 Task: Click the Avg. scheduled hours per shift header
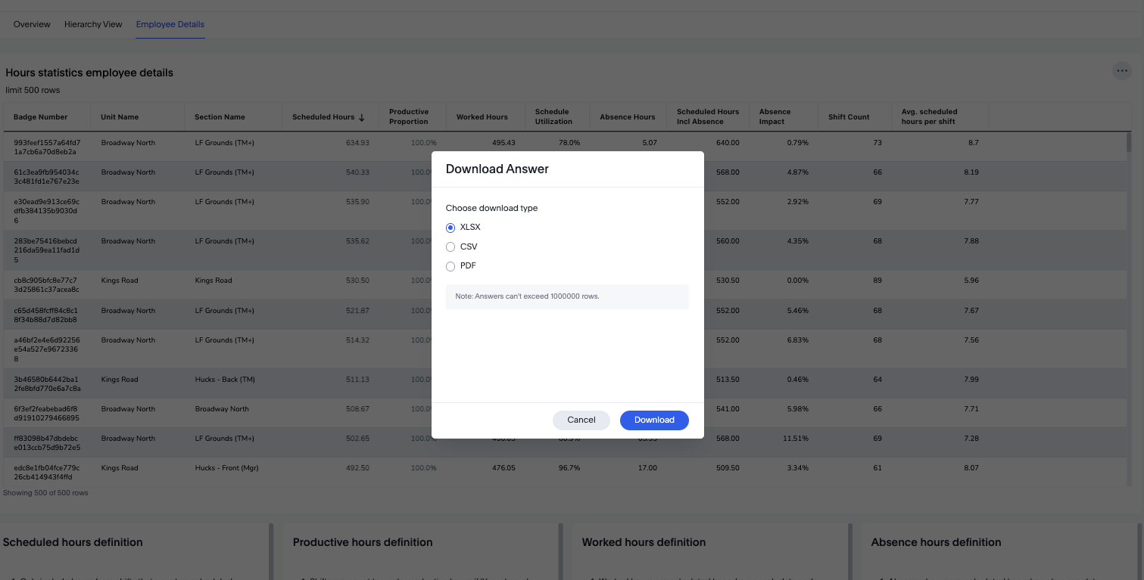click(x=929, y=116)
